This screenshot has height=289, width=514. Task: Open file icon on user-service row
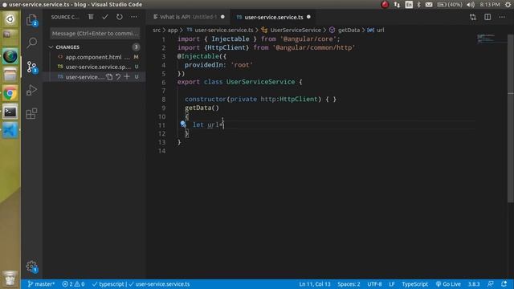(109, 77)
